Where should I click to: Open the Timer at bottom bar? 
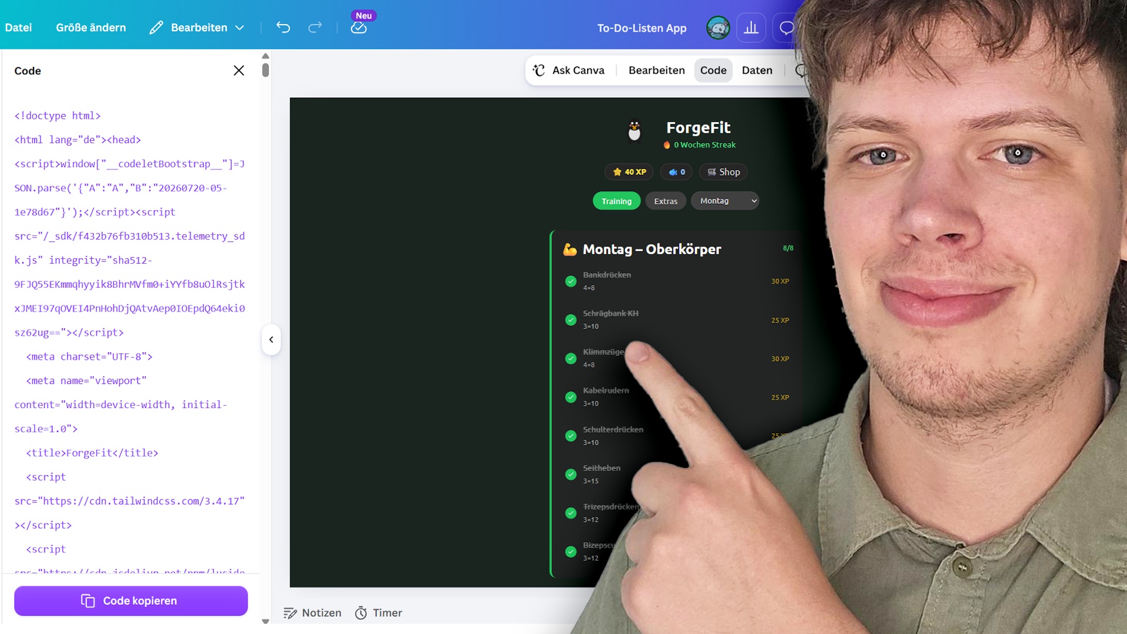379,613
